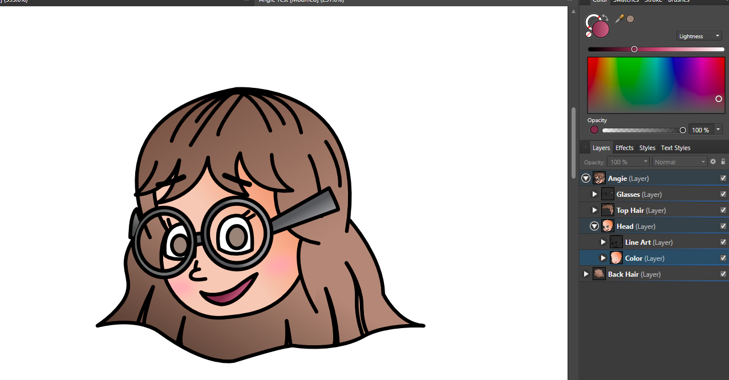Click the canvas scrollbar up arrow
The width and height of the screenshot is (729, 380).
point(573,11)
